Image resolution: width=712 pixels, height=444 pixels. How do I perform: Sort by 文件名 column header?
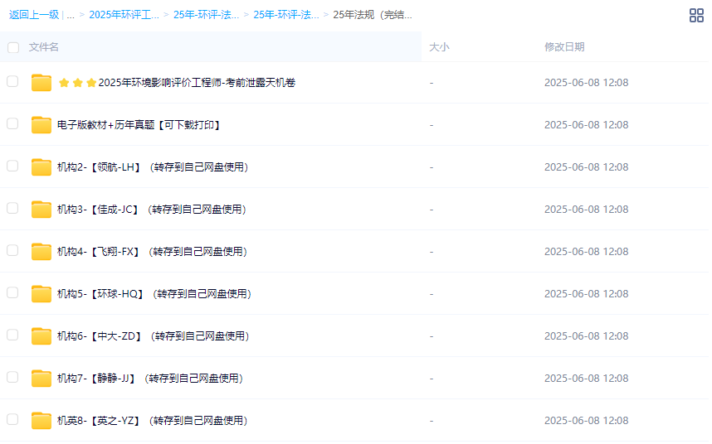tap(44, 47)
